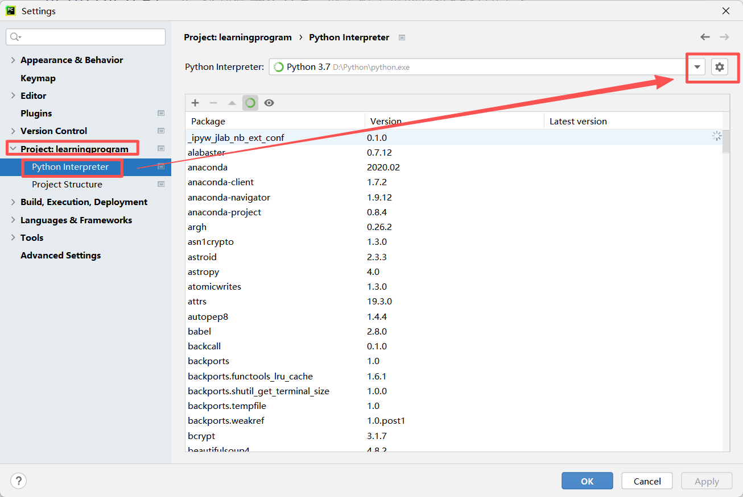743x497 pixels.
Task: Collapse the Project: learningprogram node
Action: 13,149
